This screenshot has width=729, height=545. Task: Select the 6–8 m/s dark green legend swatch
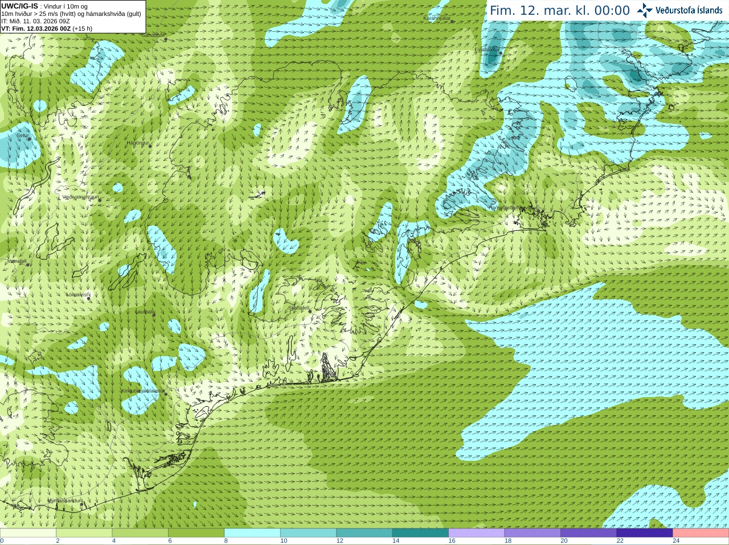pyautogui.click(x=196, y=533)
